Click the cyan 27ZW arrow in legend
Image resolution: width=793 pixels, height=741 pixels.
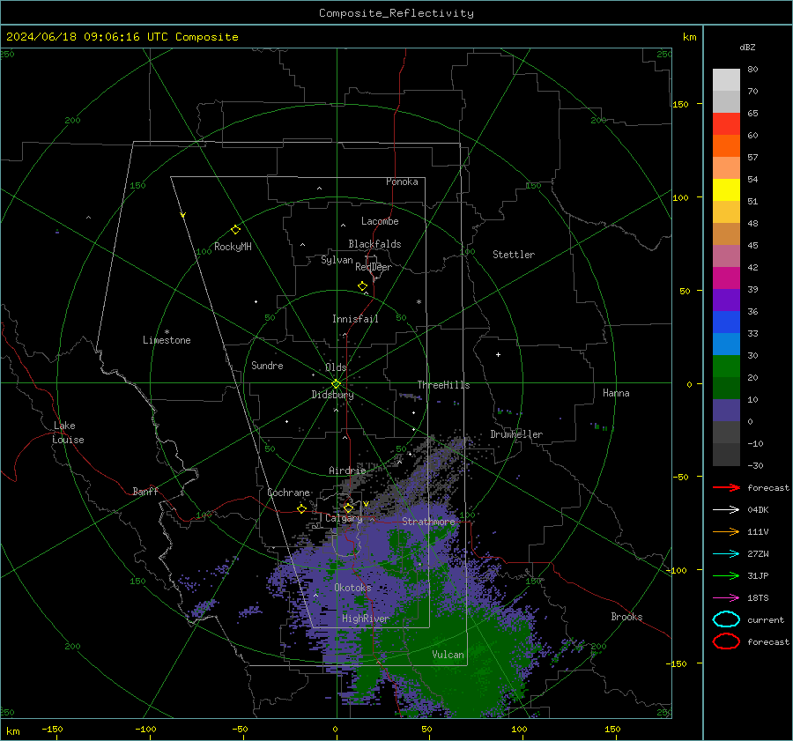click(726, 554)
